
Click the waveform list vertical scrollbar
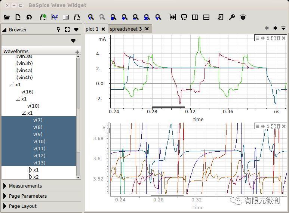point(78,131)
